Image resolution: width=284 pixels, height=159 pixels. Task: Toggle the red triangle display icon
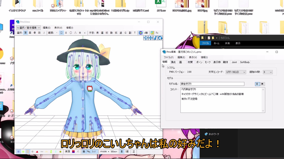pos(37,152)
